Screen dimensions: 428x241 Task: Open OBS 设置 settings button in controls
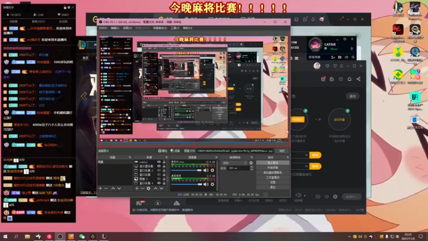tap(273, 183)
